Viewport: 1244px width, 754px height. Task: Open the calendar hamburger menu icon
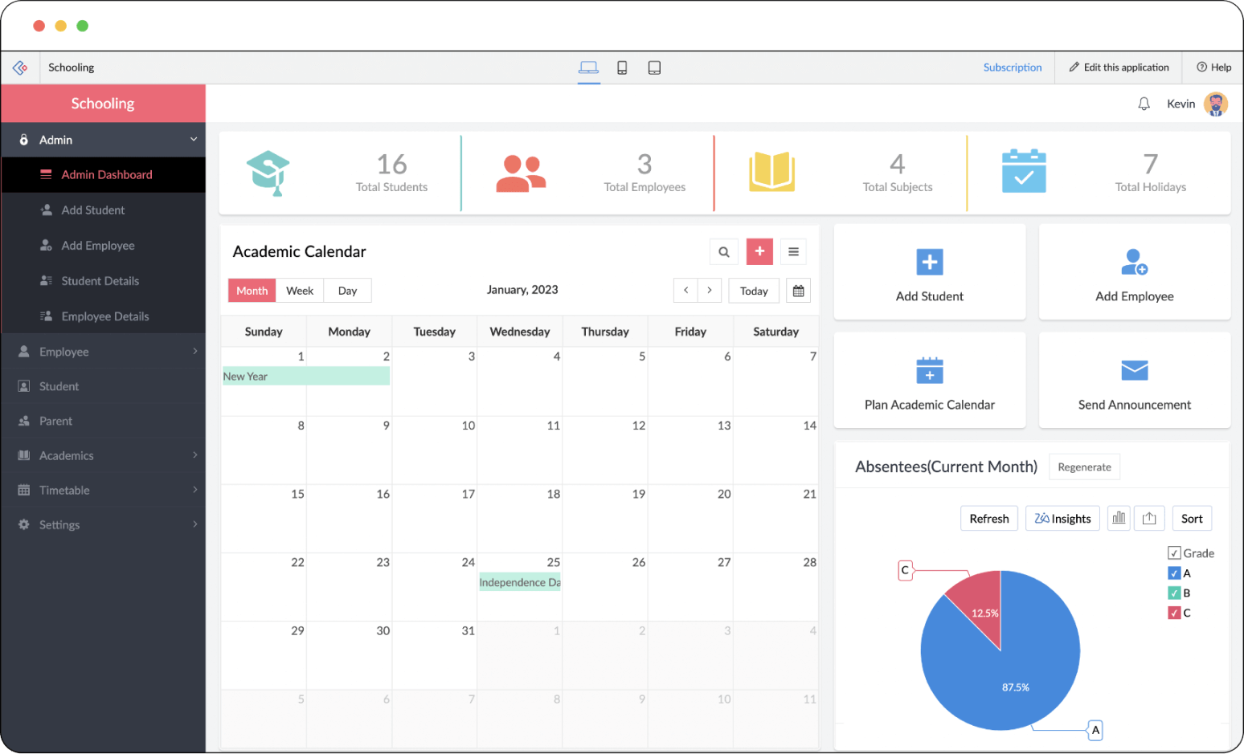pyautogui.click(x=793, y=252)
